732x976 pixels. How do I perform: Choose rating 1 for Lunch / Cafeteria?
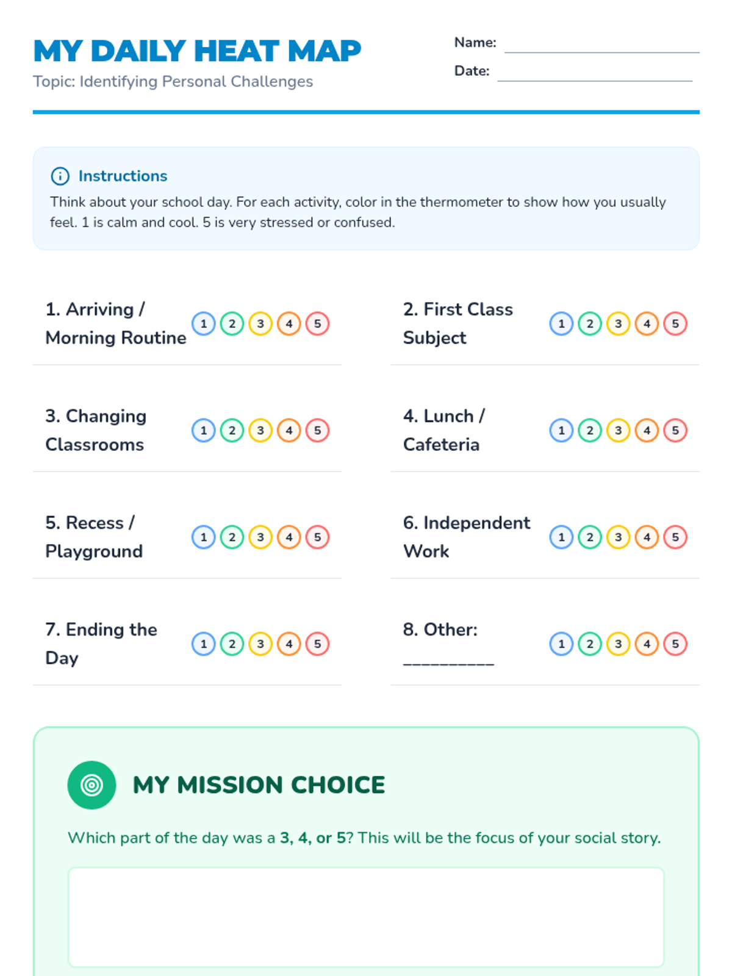pos(561,431)
